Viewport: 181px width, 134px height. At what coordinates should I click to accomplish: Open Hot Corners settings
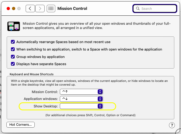[x=21, y=125]
